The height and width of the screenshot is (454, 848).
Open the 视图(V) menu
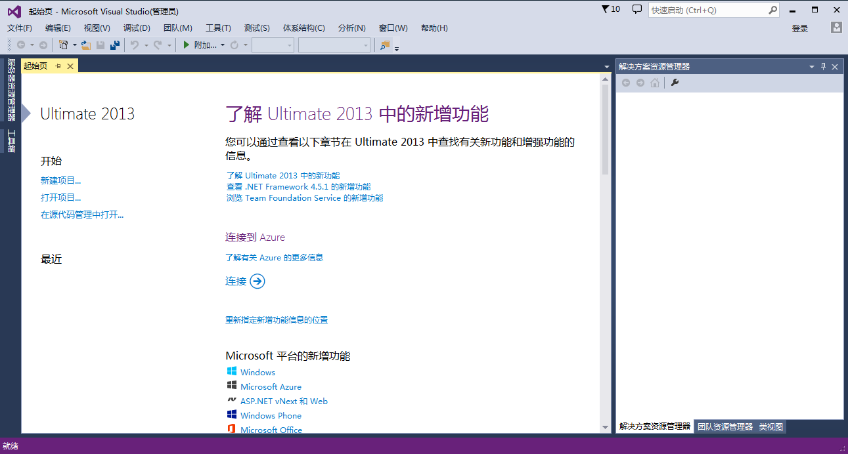pyautogui.click(x=97, y=28)
